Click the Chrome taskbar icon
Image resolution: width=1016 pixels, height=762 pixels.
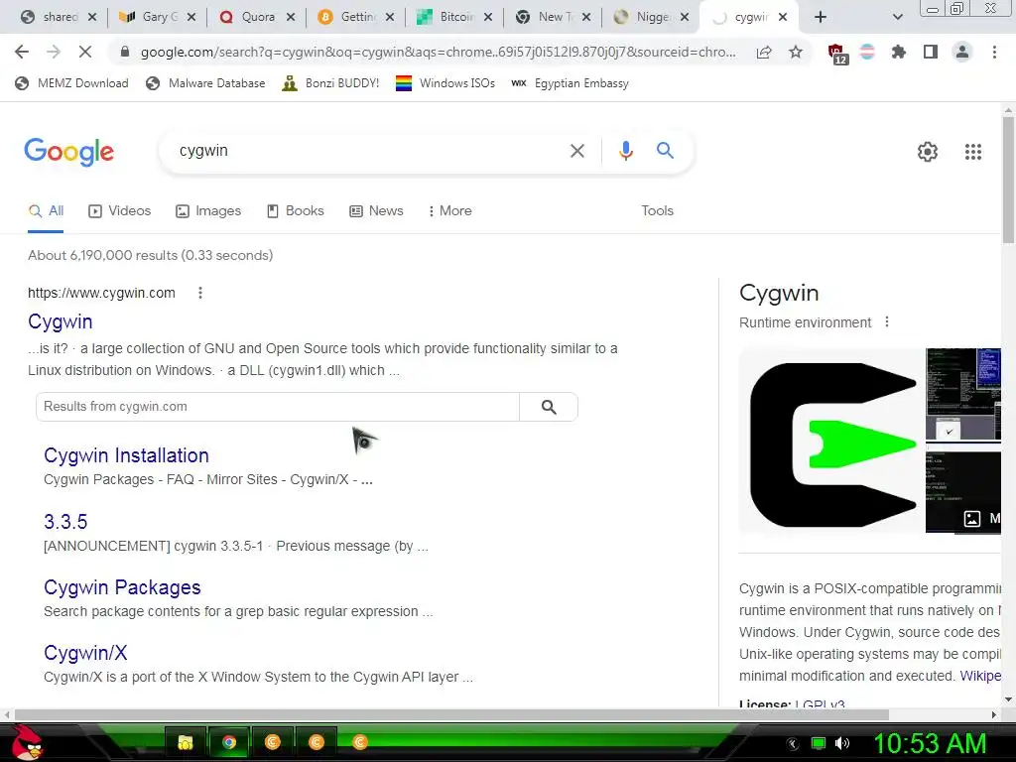(229, 742)
